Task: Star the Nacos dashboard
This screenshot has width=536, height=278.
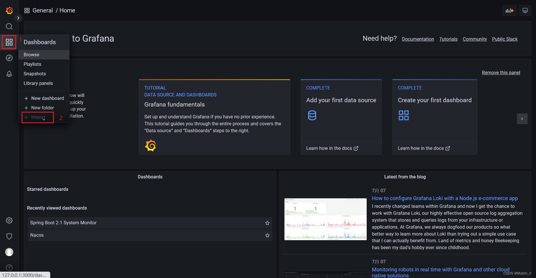Action: point(267,235)
